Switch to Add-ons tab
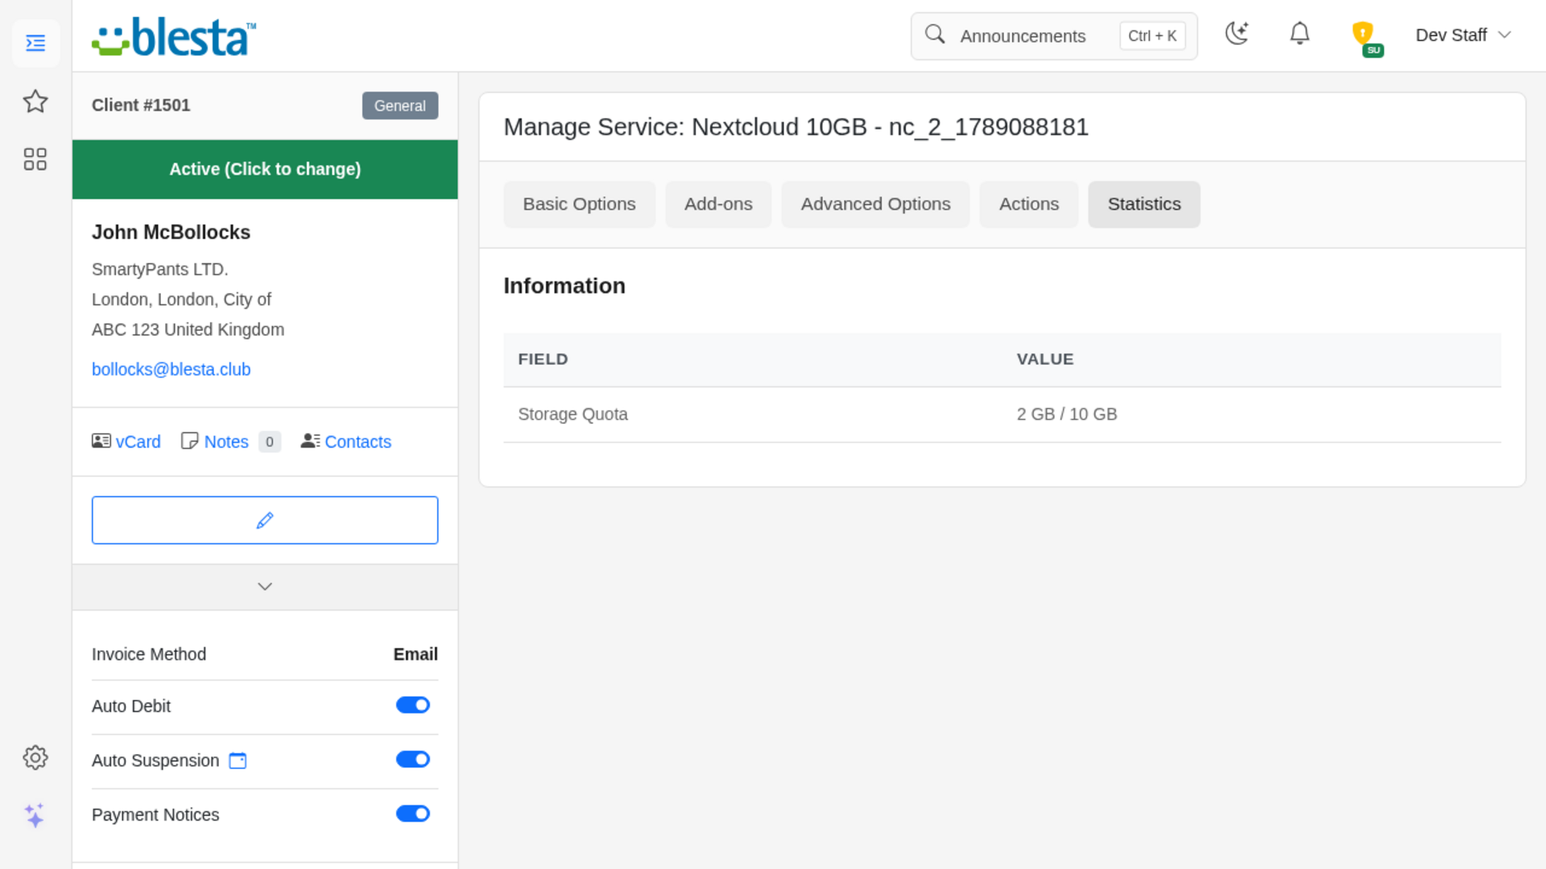Screen dimensions: 1546x869 pos(718,204)
